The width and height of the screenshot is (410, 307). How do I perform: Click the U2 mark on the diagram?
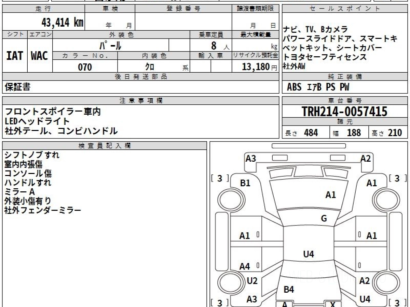(x=252, y=281)
